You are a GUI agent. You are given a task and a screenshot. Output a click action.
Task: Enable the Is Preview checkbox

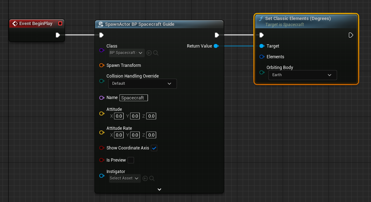tap(131, 160)
